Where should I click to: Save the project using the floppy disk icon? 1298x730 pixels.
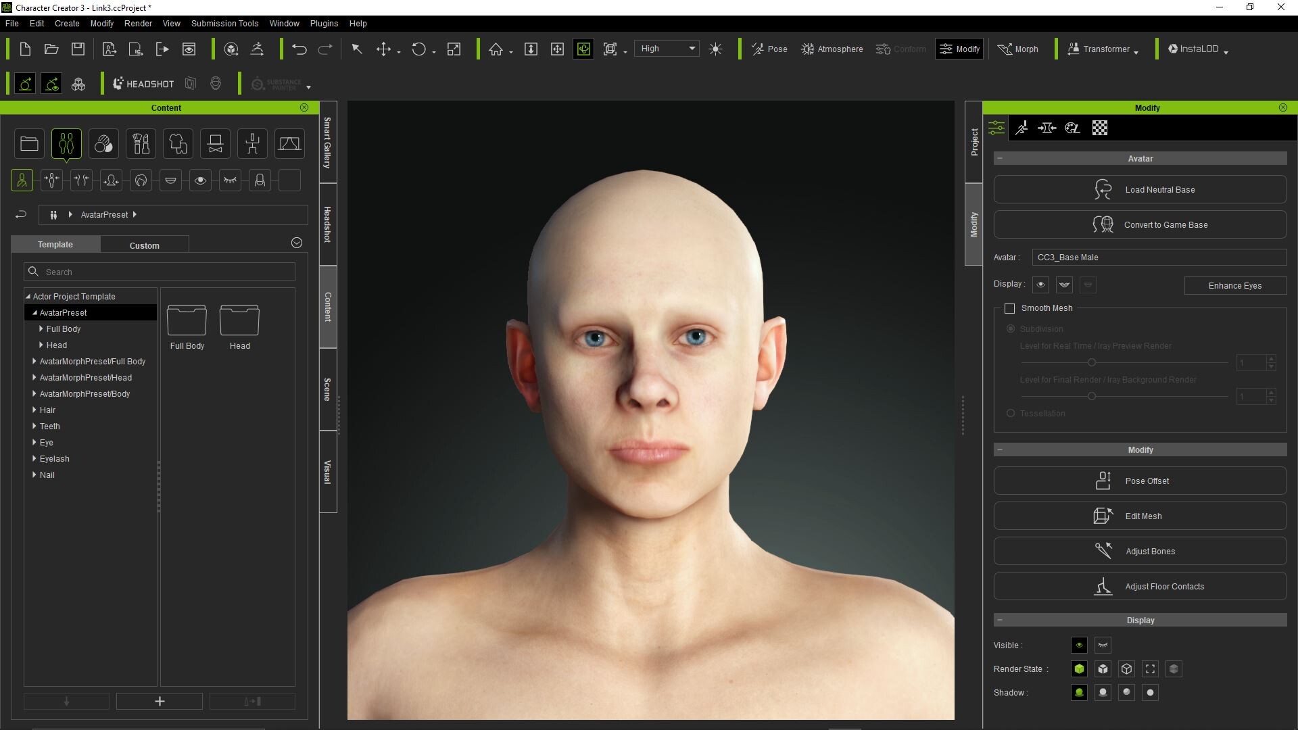(78, 49)
